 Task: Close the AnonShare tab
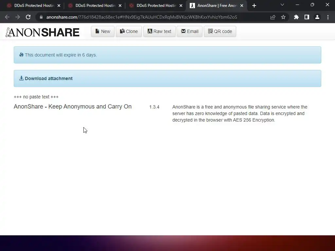[242, 6]
